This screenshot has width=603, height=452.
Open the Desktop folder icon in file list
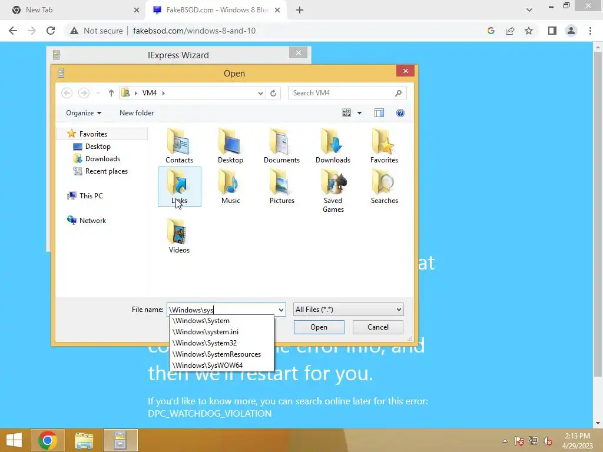tap(230, 146)
